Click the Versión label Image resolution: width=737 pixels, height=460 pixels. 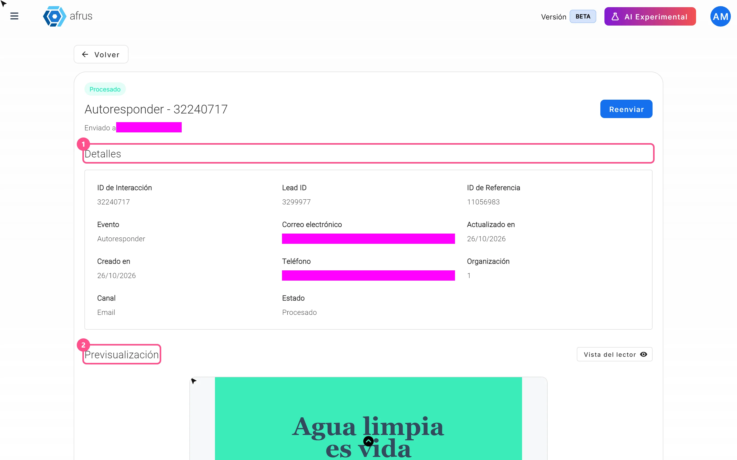click(x=553, y=17)
